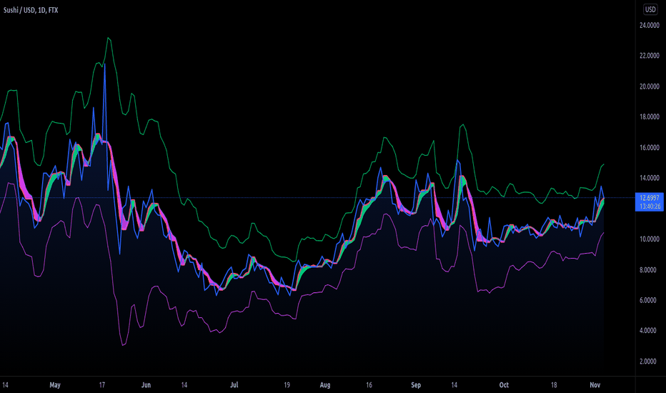Click the 19 date label after Jul
Viewport: 666px width, 393px height.
(287, 385)
